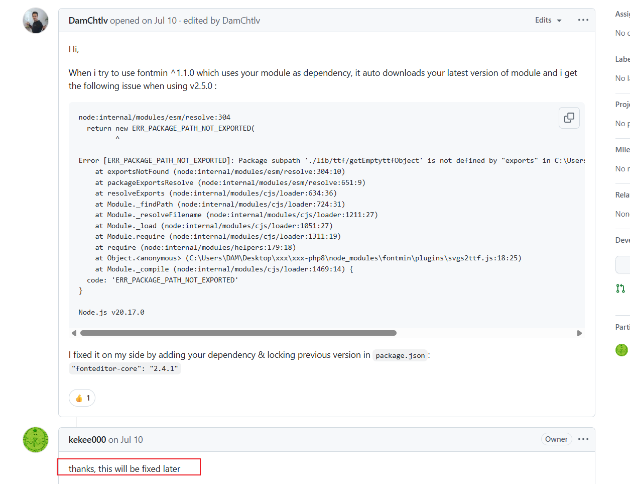This screenshot has width=630, height=484.
Task: Click the horizontal scrollbar thumb in code block
Action: coord(238,333)
